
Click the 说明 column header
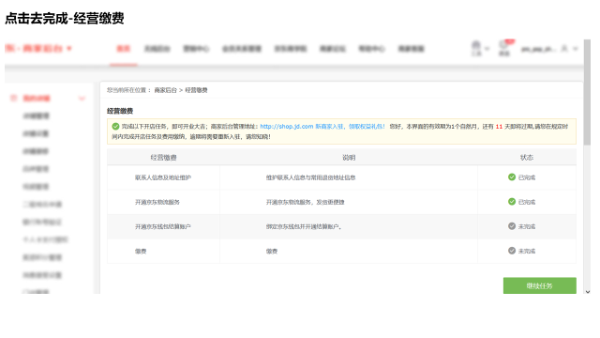349,157
